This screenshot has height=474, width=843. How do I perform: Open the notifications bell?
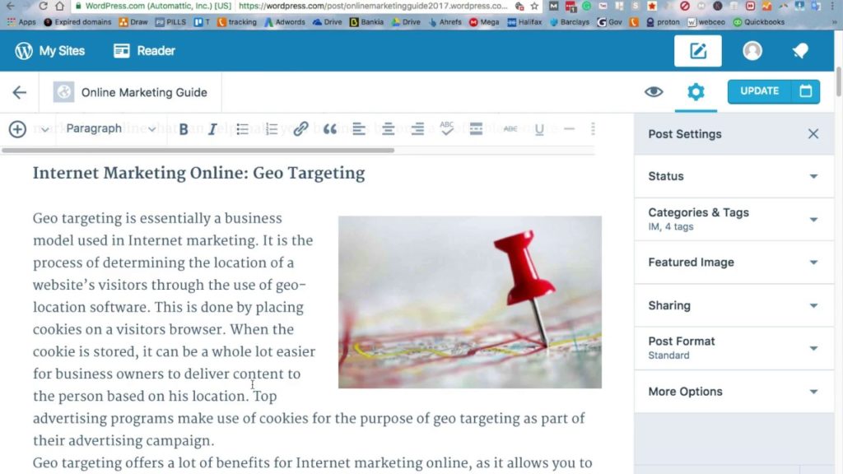800,50
